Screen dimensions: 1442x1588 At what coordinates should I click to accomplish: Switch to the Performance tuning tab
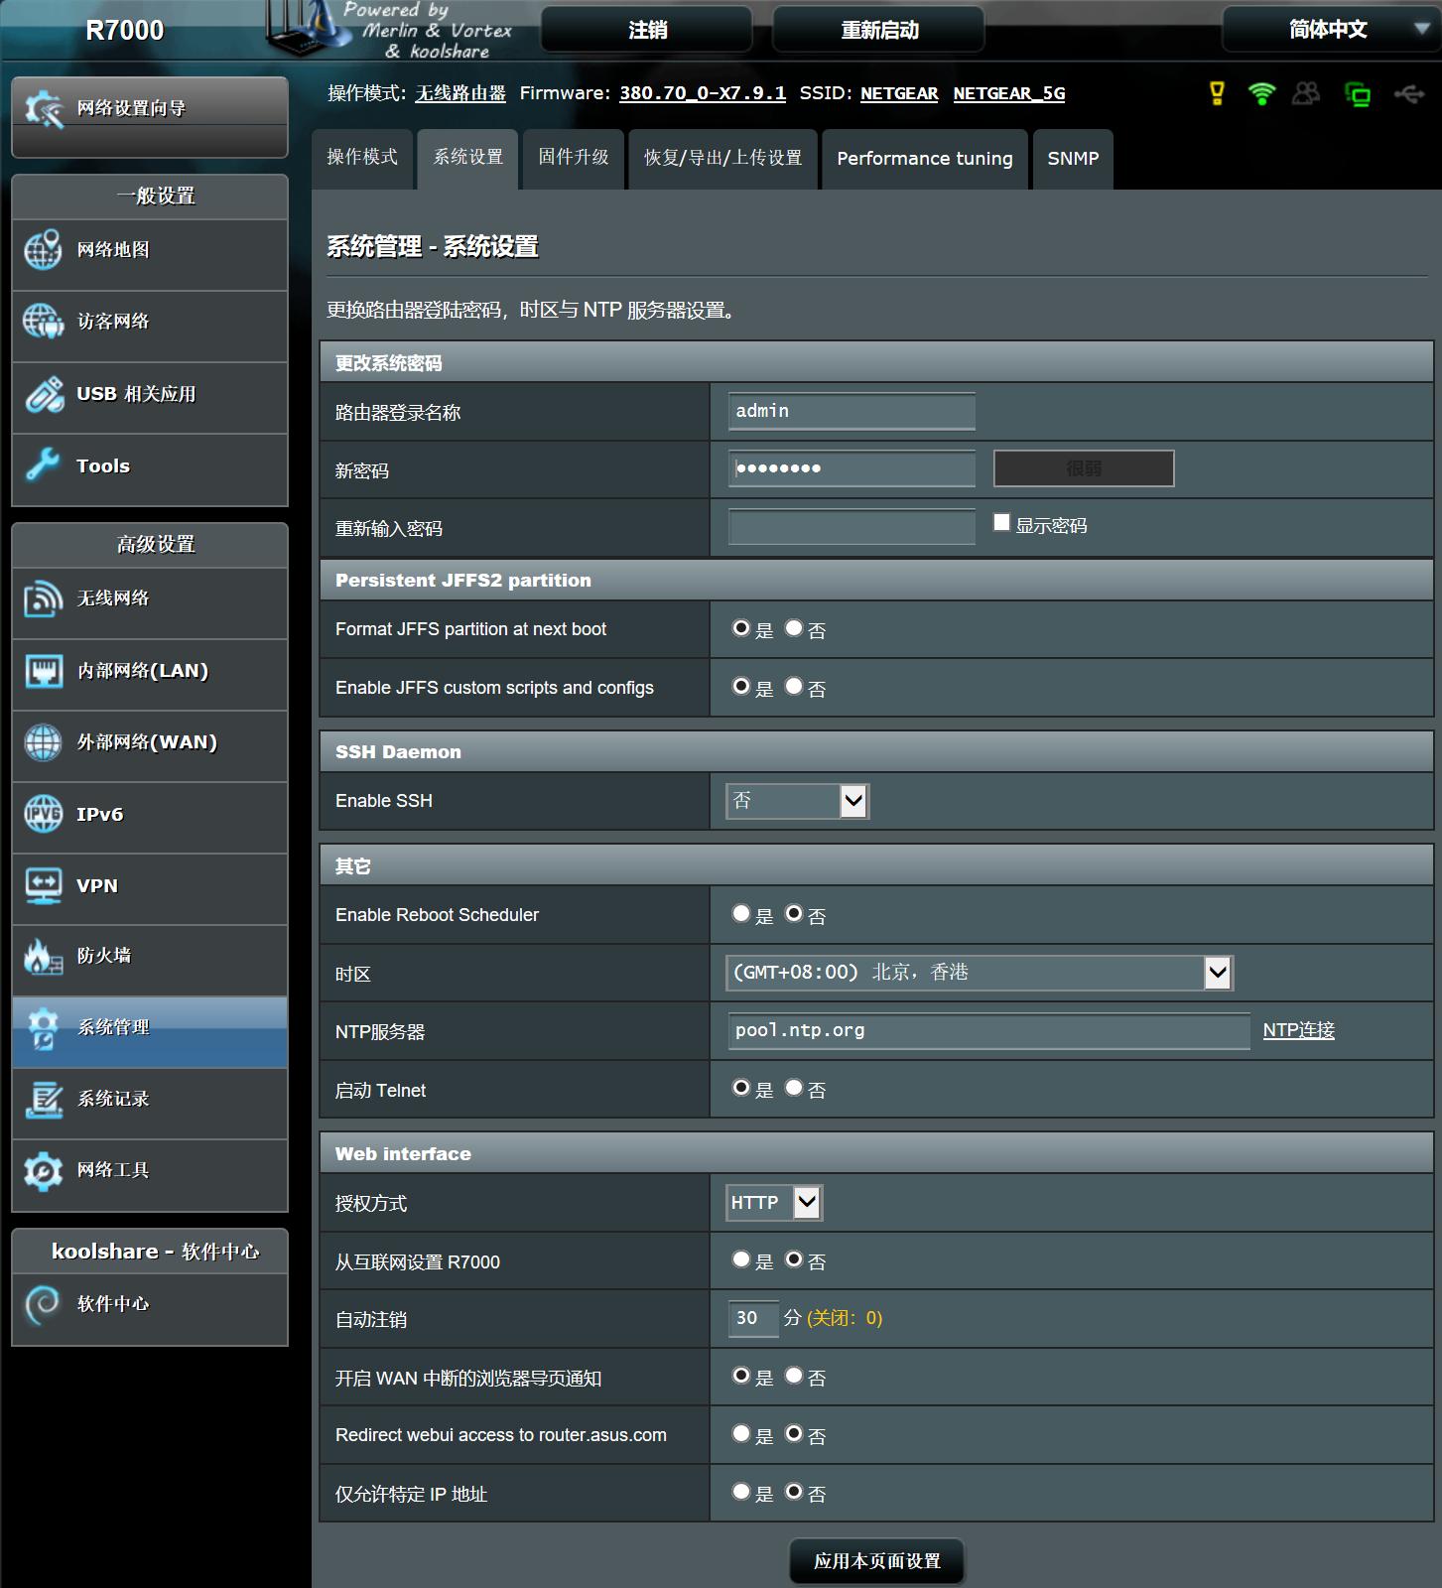pos(924,159)
